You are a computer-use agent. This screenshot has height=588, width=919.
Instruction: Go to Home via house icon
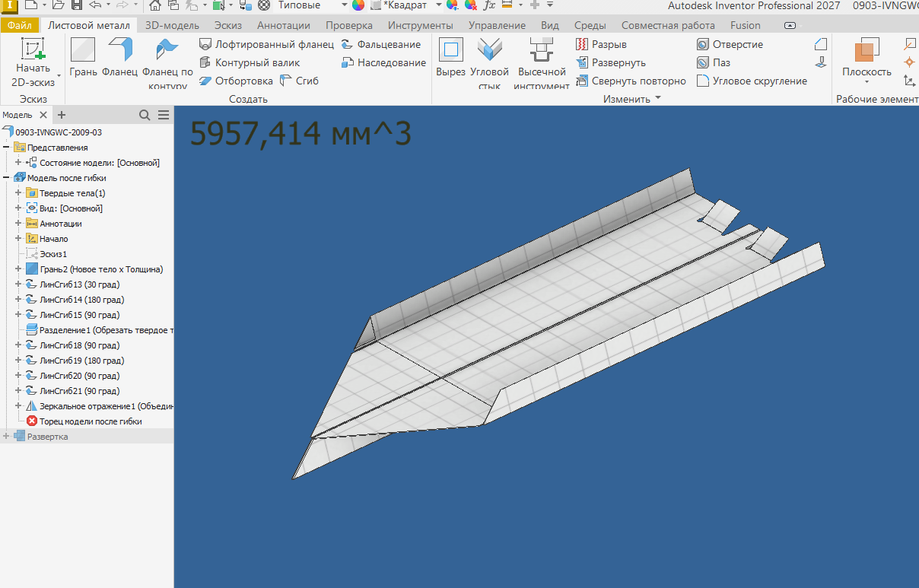pyautogui.click(x=154, y=5)
